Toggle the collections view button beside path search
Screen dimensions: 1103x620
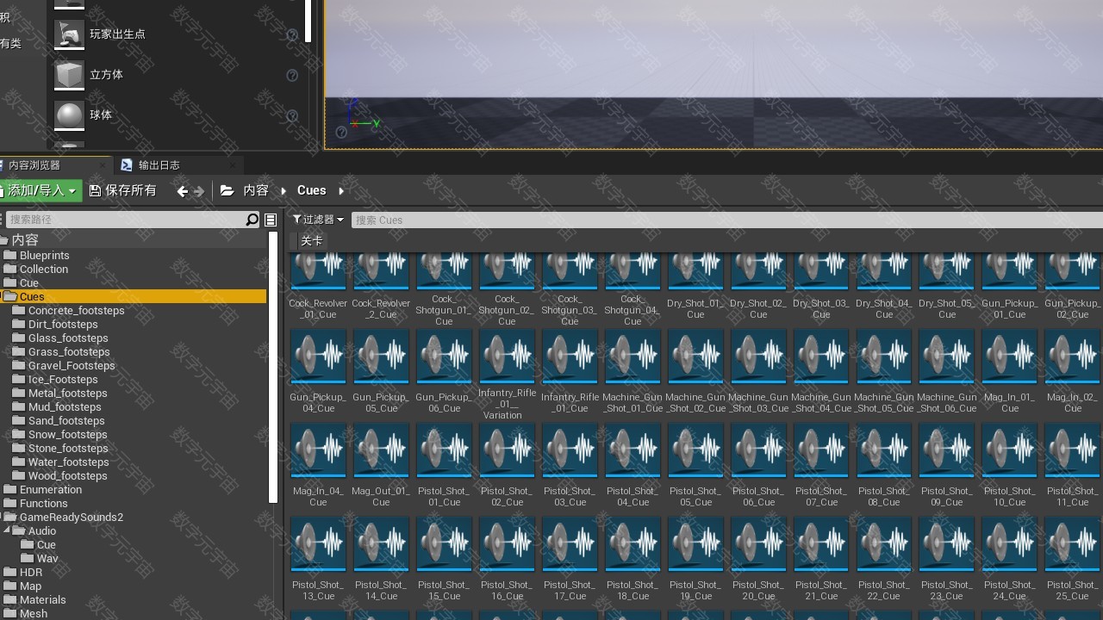point(271,220)
